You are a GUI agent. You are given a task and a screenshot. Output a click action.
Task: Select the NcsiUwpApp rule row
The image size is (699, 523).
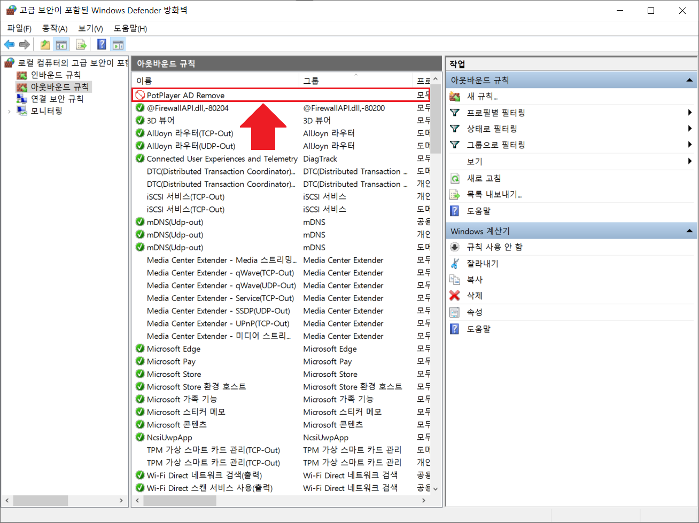pyautogui.click(x=281, y=438)
